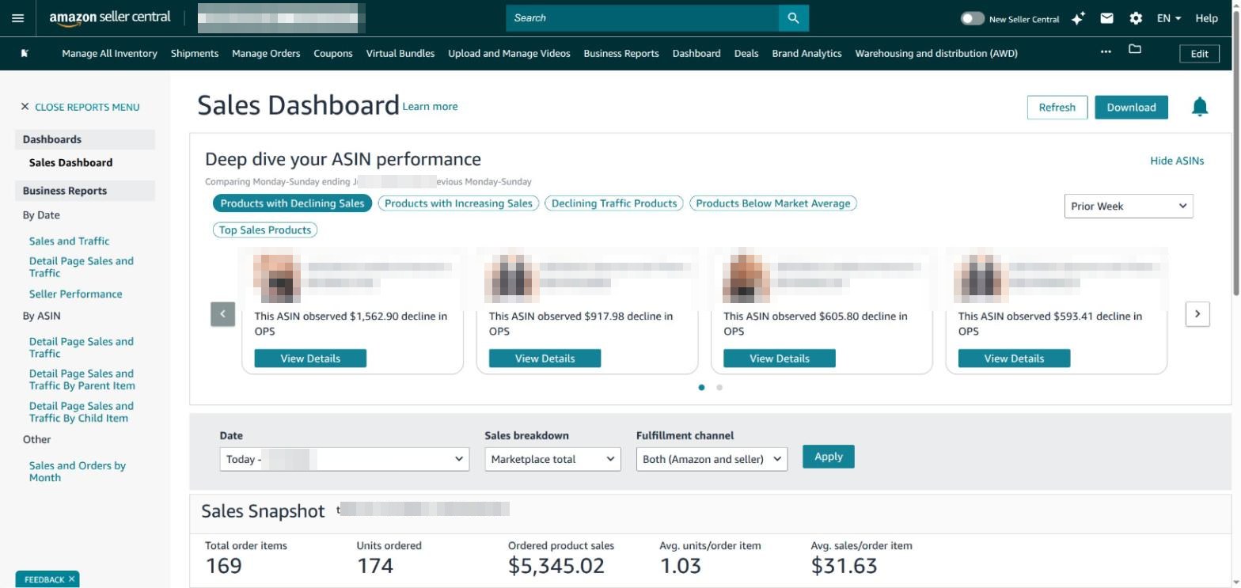This screenshot has width=1241, height=588.
Task: Open the Sales breakdown Marketplace total dropdown
Action: coord(552,459)
